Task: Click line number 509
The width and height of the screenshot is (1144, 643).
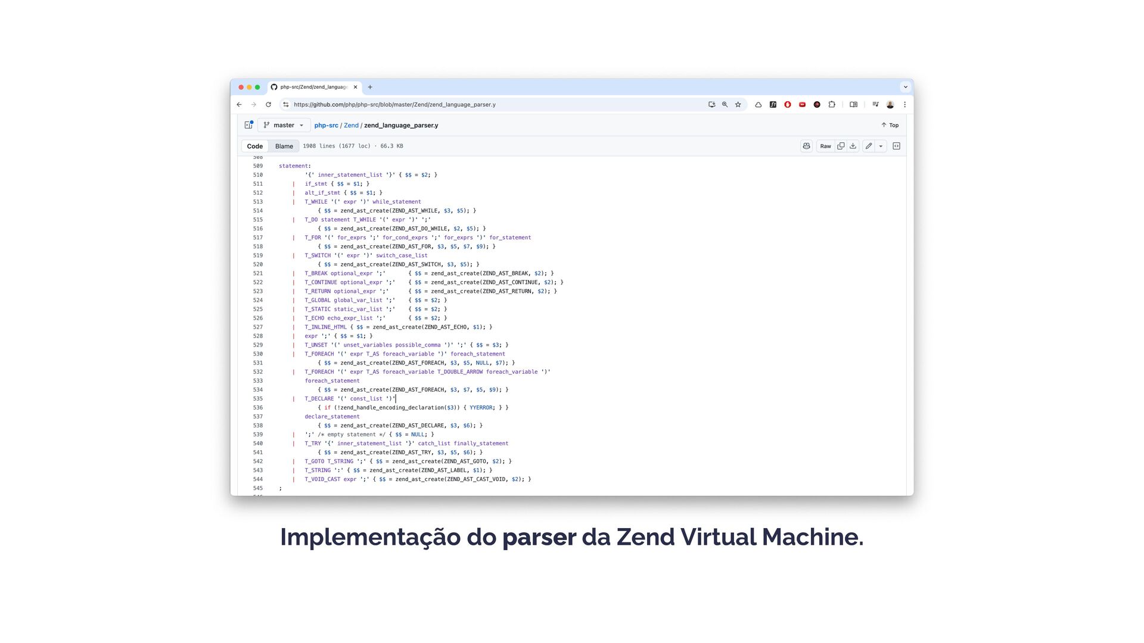Action: (x=257, y=166)
